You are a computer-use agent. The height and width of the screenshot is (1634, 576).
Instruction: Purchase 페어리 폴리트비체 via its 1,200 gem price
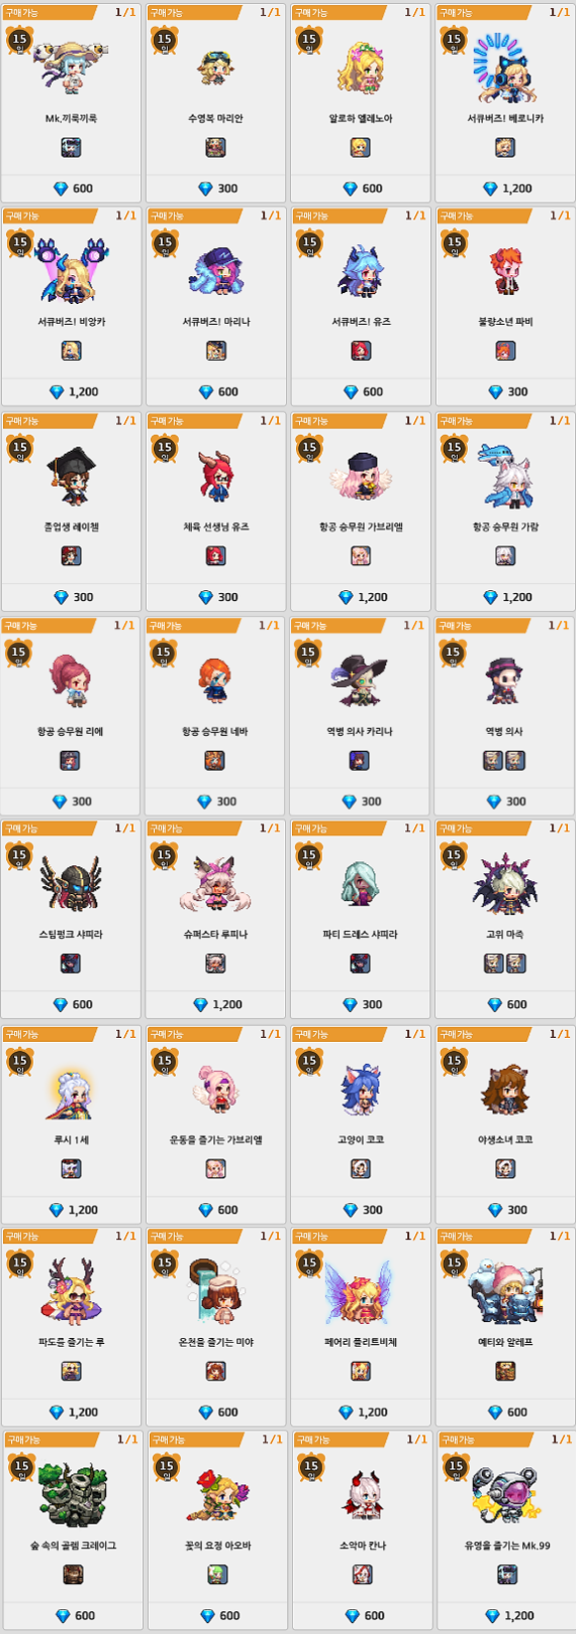point(362,1411)
